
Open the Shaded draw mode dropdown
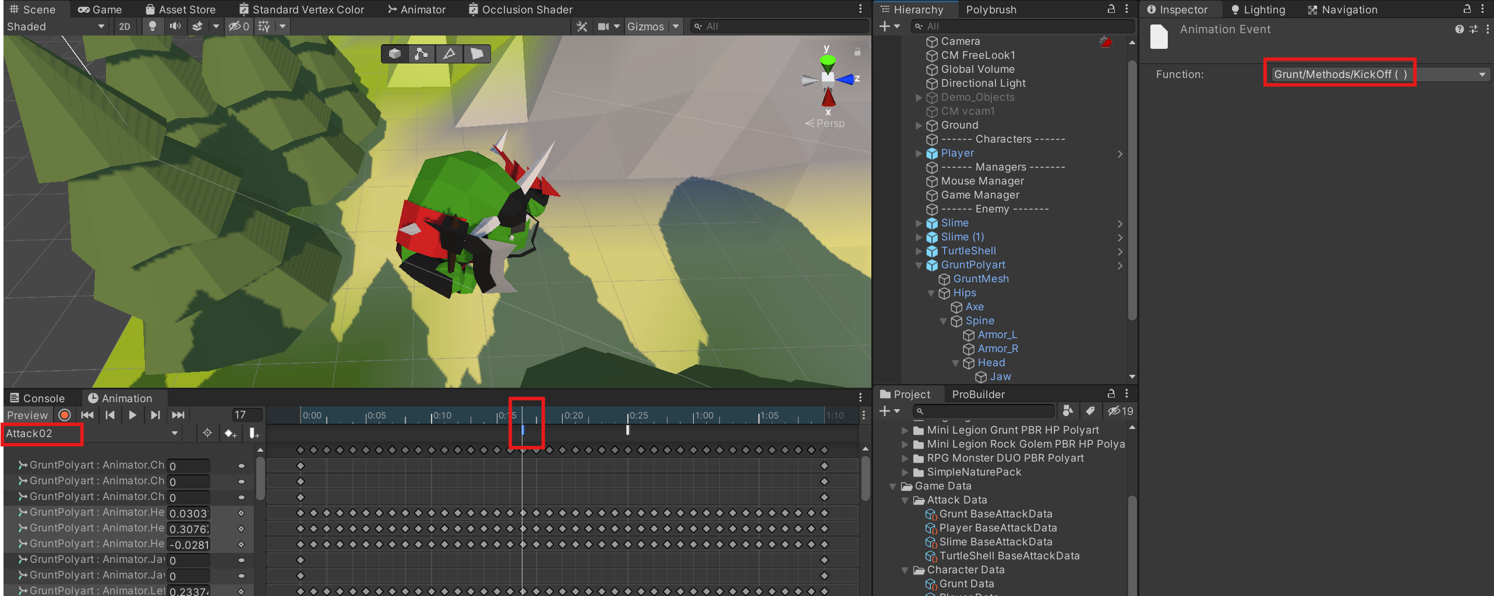[55, 26]
